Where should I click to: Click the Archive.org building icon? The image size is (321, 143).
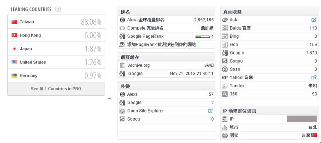122,65
